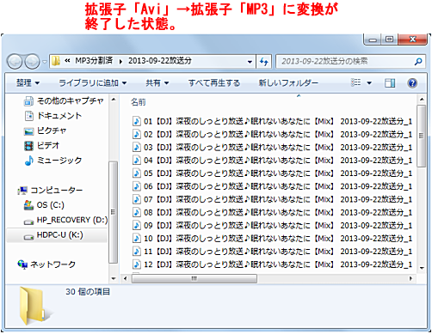This screenshot has height=334, width=432.
Task: Open the OS (C:) drive
Action: [x=44, y=205]
